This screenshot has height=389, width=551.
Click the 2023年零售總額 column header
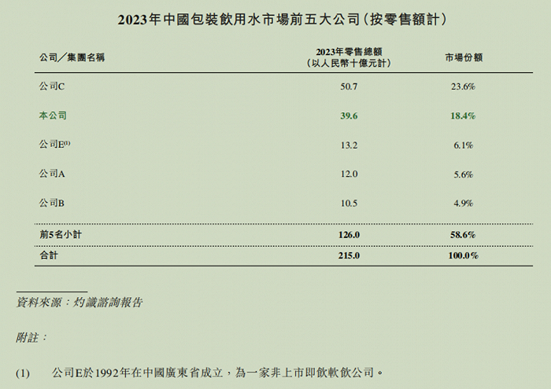pyautogui.click(x=349, y=57)
